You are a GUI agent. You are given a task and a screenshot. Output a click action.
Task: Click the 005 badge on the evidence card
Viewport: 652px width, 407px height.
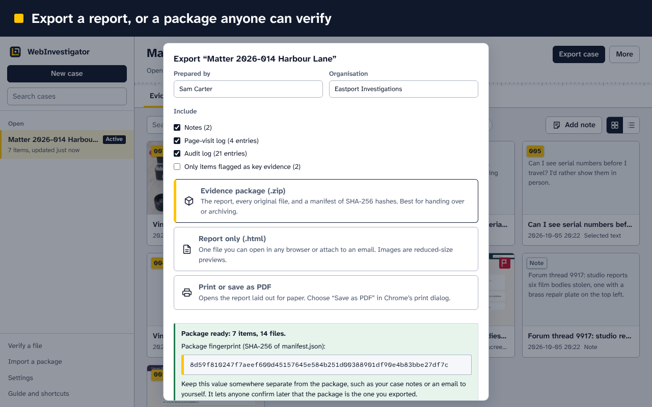(535, 151)
